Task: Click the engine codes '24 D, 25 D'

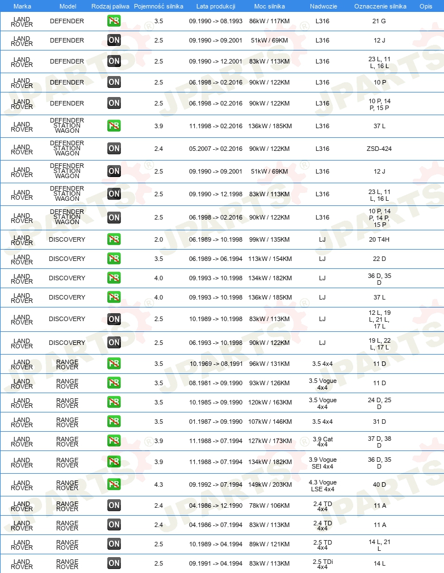Action: point(379,403)
